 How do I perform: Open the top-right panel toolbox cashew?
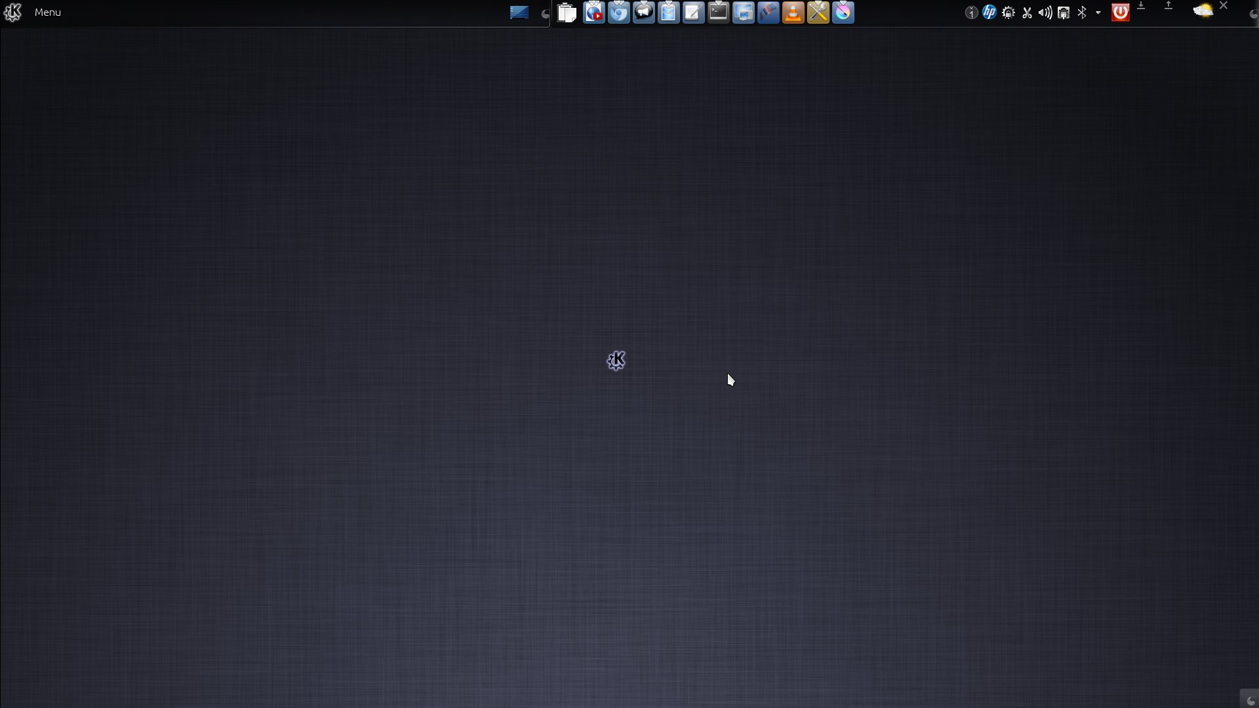click(x=1252, y=14)
